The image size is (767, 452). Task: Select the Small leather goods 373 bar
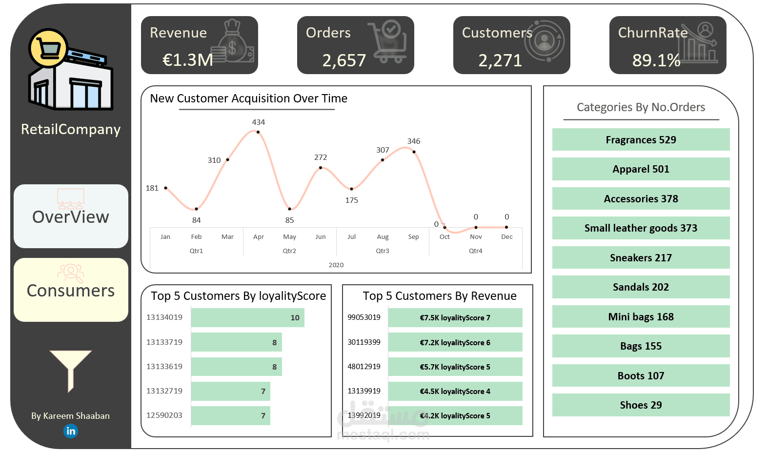pyautogui.click(x=641, y=228)
